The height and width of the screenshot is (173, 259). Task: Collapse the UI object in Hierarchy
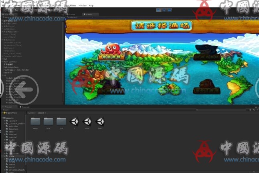click(x=2, y=75)
